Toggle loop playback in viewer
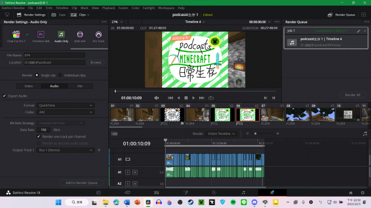 (211, 98)
